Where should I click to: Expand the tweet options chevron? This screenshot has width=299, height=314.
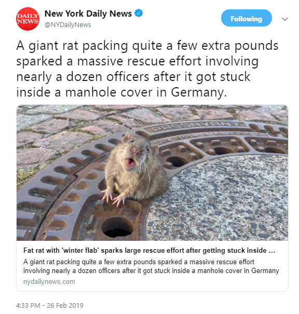tap(284, 19)
